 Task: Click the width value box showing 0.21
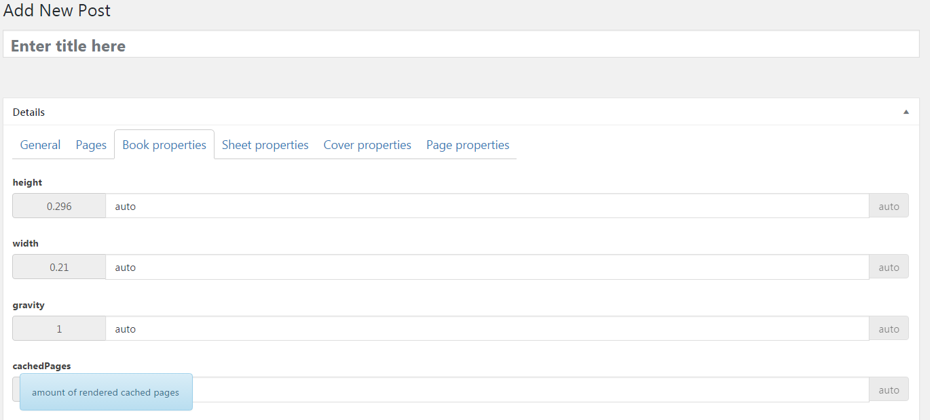[x=59, y=267]
